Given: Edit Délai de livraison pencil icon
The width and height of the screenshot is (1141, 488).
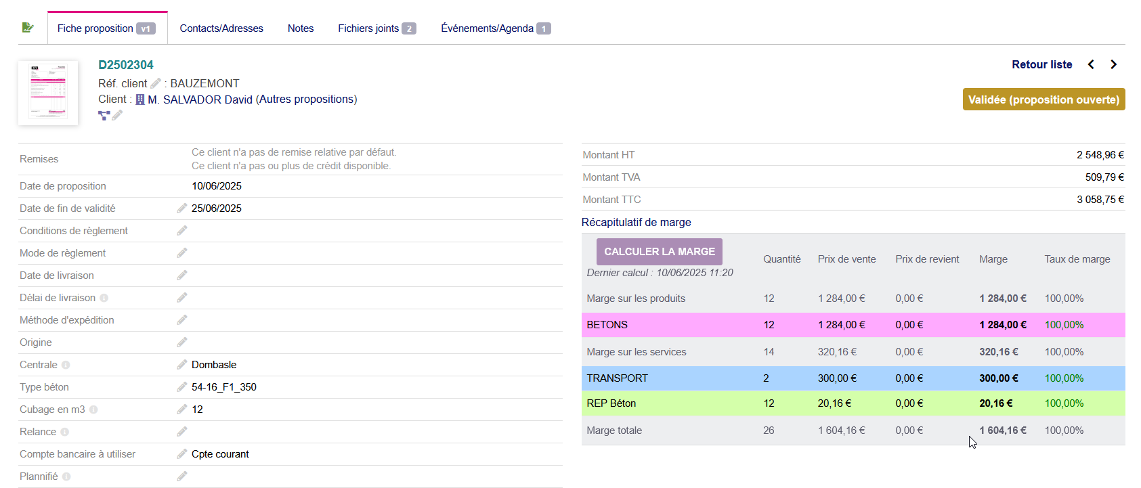Looking at the screenshot, I should click(182, 297).
